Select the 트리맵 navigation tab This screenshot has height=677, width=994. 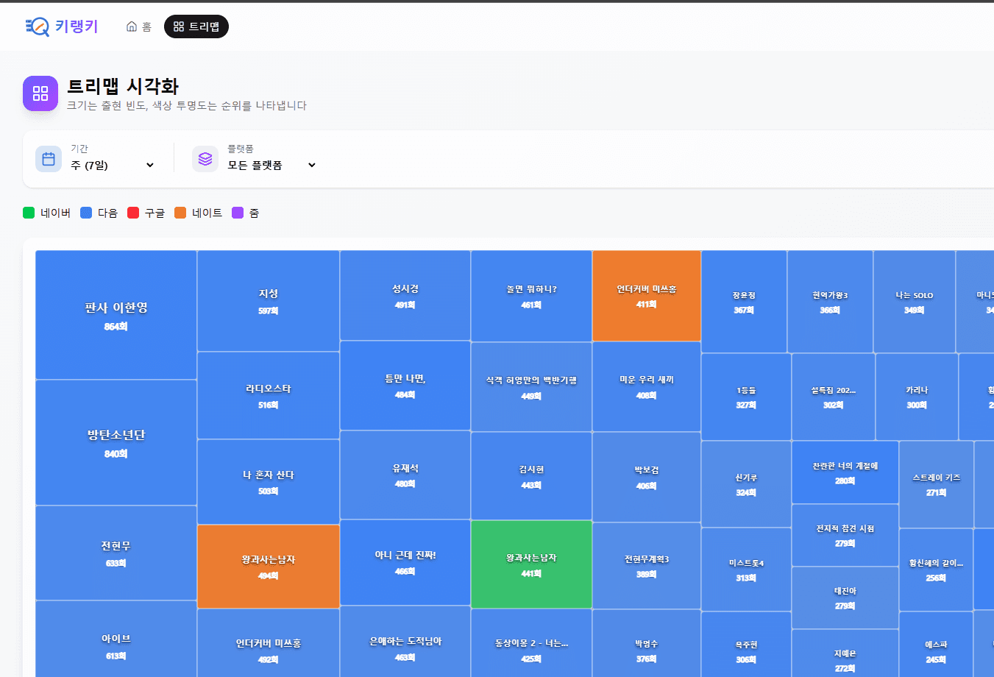(x=196, y=26)
